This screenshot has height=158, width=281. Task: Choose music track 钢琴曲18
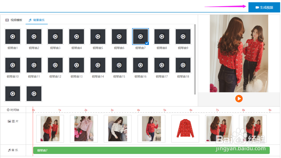pos(183,65)
